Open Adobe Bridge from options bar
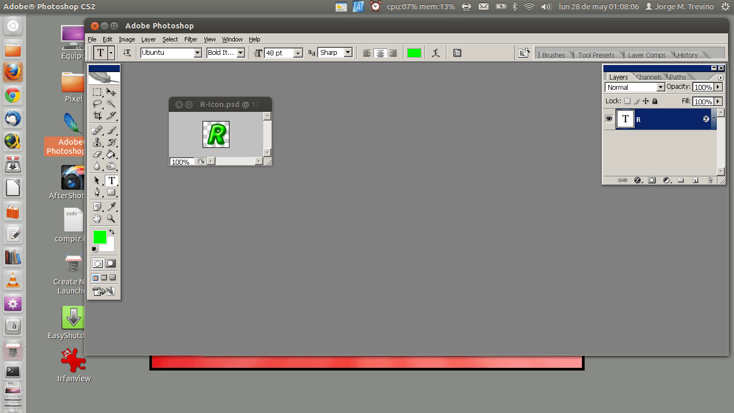Viewport: 734px width, 413px height. [523, 53]
